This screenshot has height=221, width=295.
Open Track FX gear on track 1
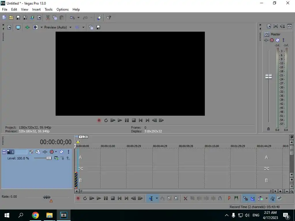52,152
